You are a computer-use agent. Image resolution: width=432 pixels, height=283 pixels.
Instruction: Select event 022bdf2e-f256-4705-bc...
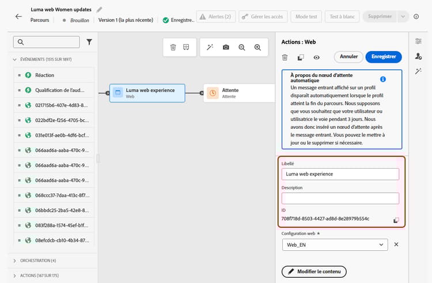pos(54,120)
